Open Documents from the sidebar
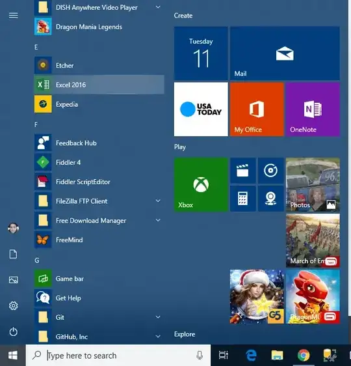Viewport: 351px width, 366px height. point(13,254)
